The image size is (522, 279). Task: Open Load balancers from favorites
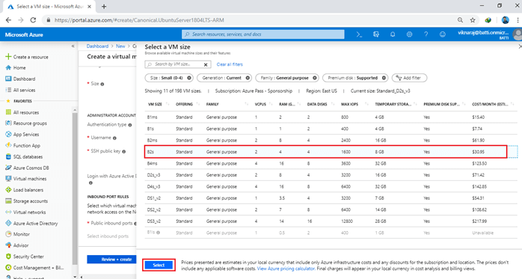click(x=24, y=190)
